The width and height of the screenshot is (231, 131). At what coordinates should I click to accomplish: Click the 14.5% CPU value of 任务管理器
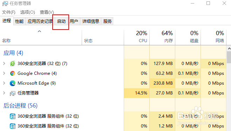point(141,93)
